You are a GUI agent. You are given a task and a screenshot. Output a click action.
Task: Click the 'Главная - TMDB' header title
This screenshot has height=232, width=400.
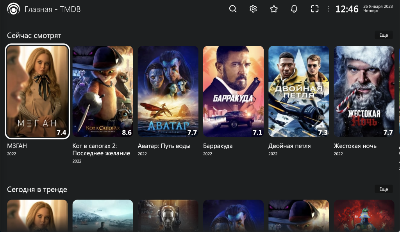coord(52,9)
